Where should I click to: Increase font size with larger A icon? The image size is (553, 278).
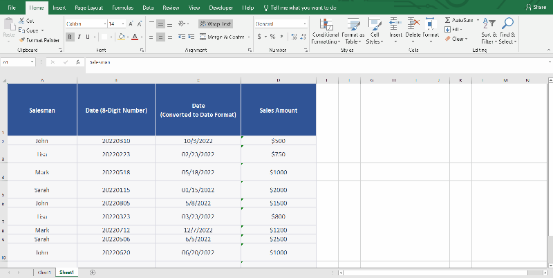131,24
